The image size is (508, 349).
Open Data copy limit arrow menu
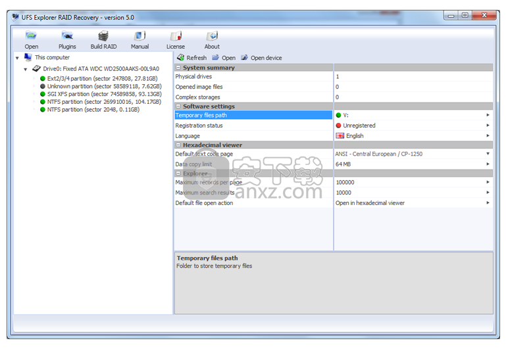tap(488, 164)
